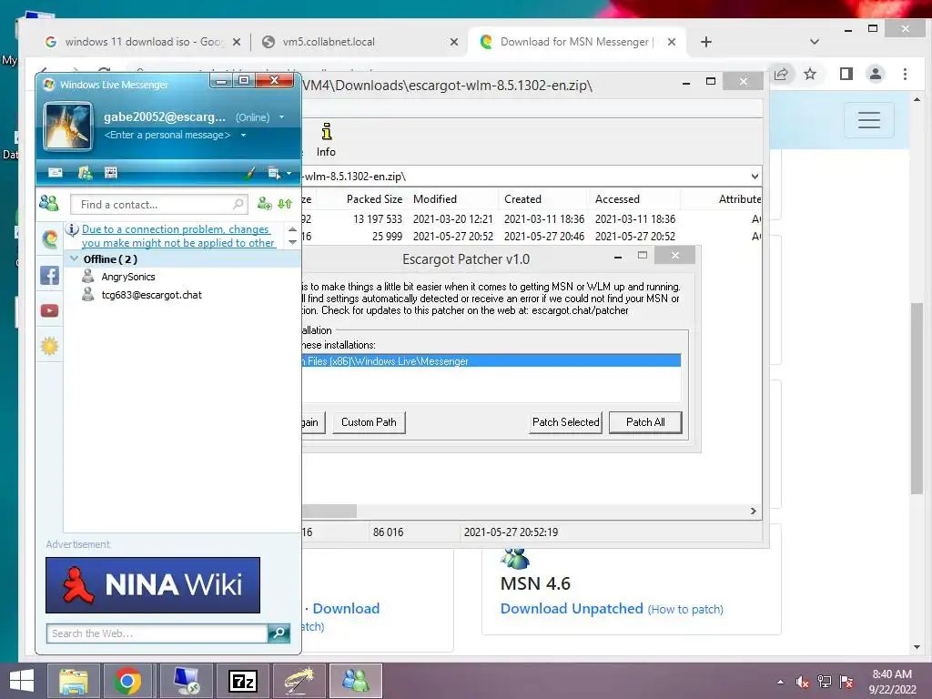Select the Windows Live\Messenger installation entry
The width and height of the screenshot is (932, 699).
coord(491,360)
